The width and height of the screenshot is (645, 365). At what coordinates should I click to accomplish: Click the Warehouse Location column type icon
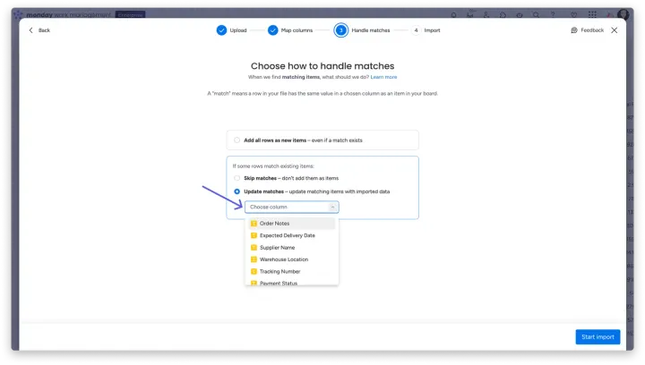pyautogui.click(x=254, y=259)
